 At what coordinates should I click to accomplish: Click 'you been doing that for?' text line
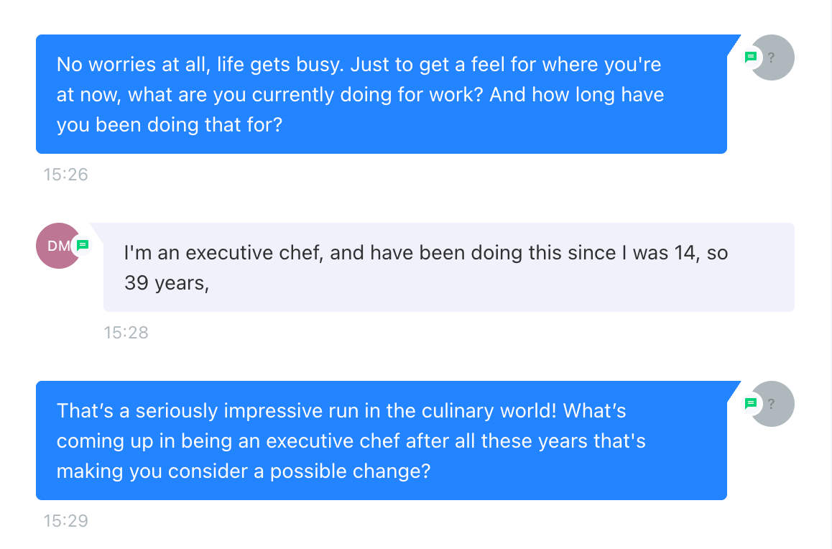click(x=169, y=125)
